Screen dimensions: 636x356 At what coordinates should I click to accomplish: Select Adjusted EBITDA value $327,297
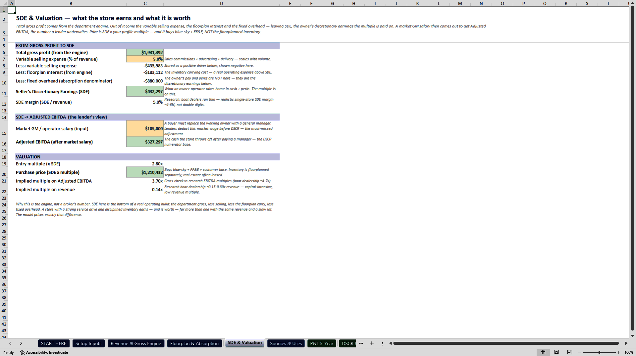pos(145,142)
